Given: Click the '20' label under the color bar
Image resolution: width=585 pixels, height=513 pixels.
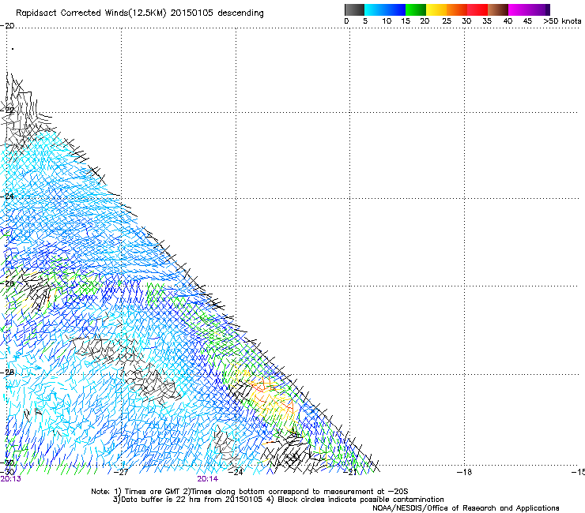Looking at the screenshot, I should (425, 21).
